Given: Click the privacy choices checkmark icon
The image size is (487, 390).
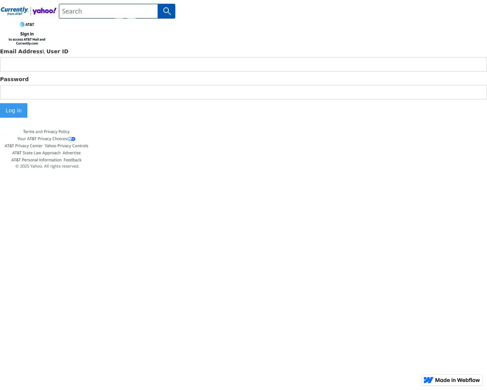Looking at the screenshot, I should click(72, 139).
